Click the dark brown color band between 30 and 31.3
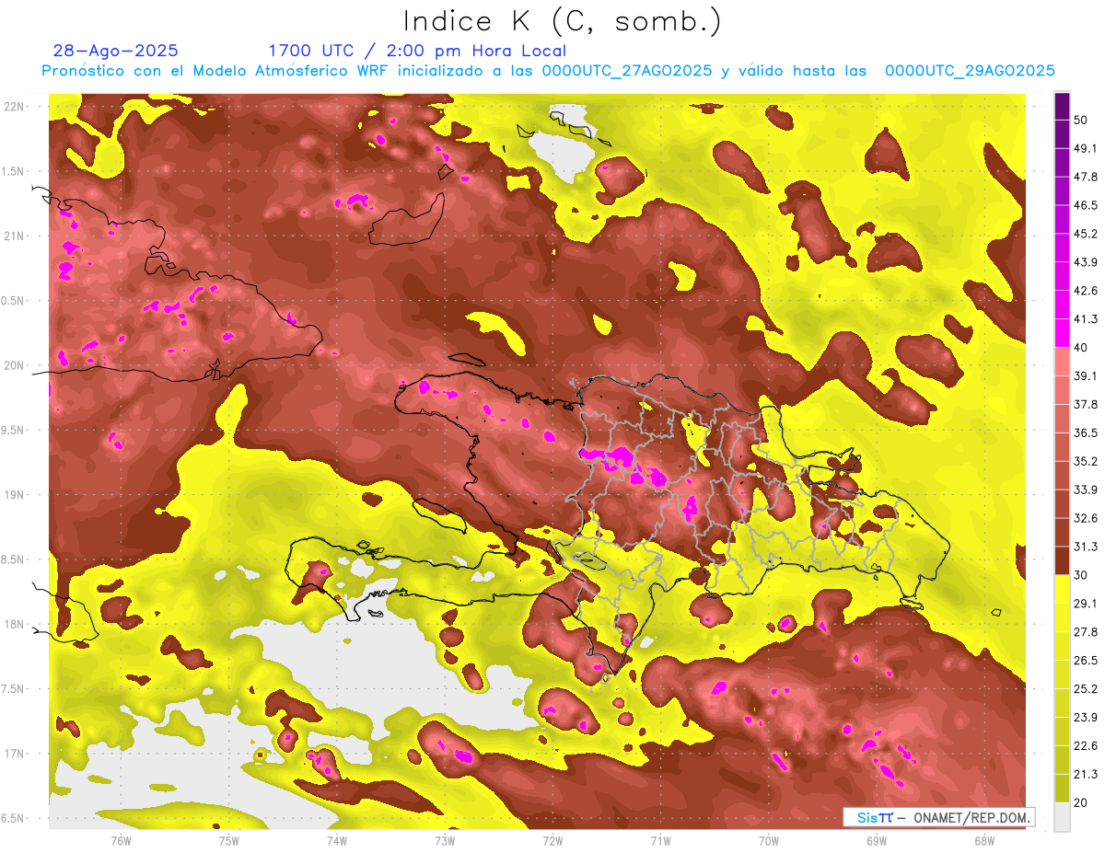The image size is (1105, 853). click(1062, 560)
